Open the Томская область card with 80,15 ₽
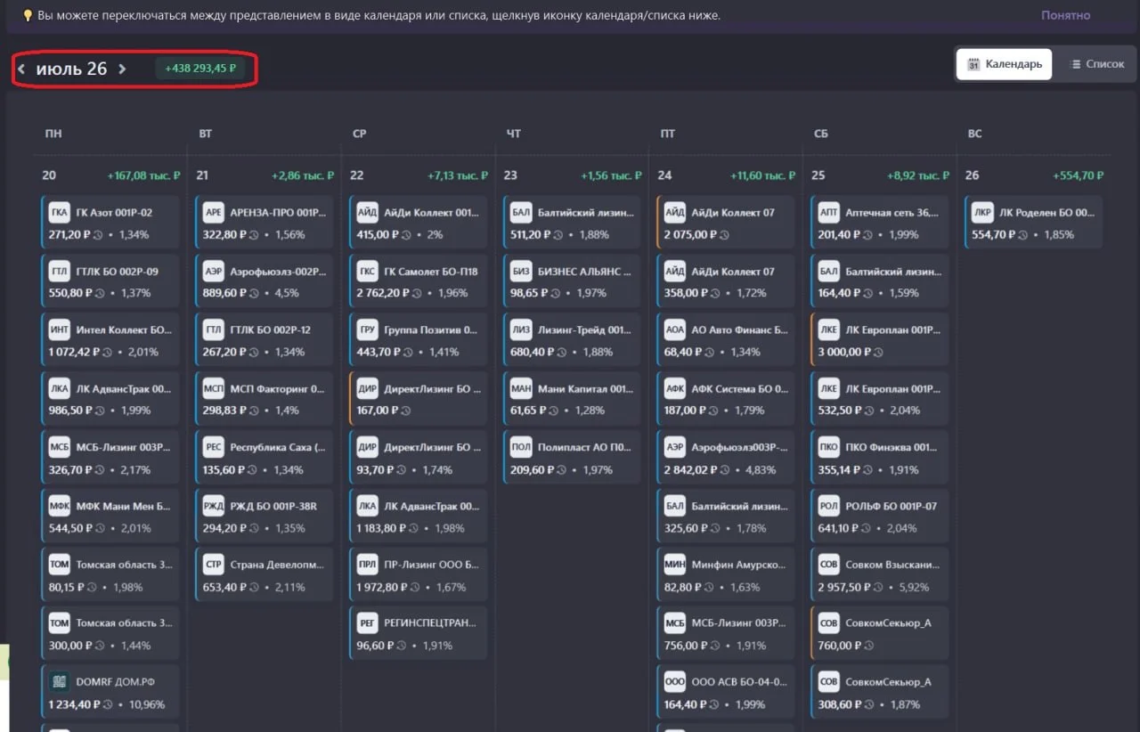Viewport: 1140px width, 732px height. pyautogui.click(x=110, y=575)
